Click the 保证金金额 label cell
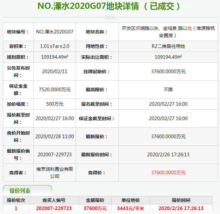Screen dimensions: 220x214 pyautogui.click(x=18, y=90)
